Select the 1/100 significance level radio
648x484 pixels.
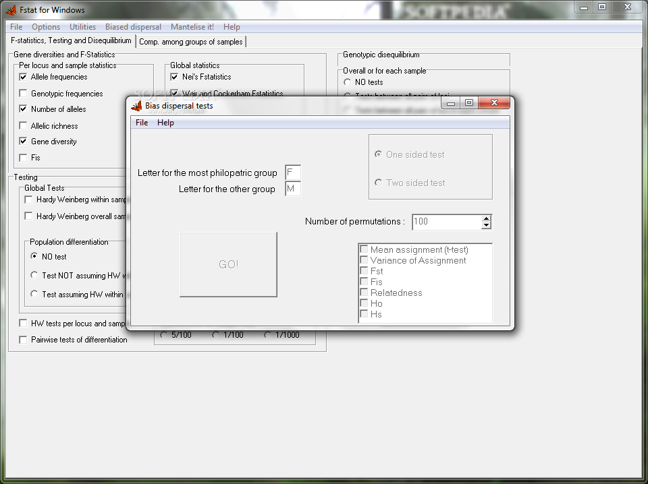pos(216,335)
